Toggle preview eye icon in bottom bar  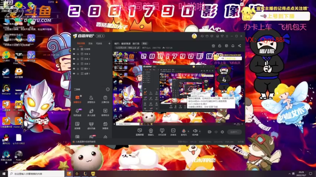pyautogui.click(x=216, y=132)
